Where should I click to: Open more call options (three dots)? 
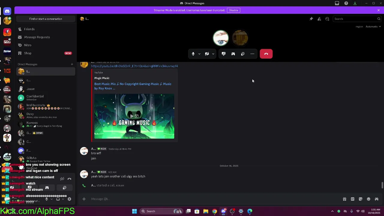pyautogui.click(x=252, y=54)
